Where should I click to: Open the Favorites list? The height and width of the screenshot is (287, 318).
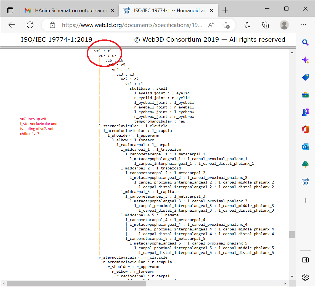click(247, 25)
